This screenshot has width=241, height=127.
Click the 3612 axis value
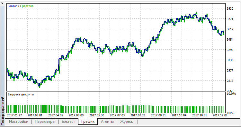[x=230, y=29]
